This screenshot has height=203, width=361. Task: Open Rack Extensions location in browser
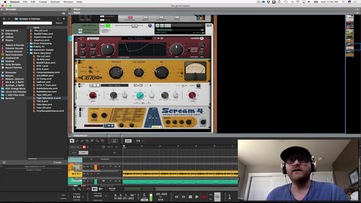[x=14, y=55]
